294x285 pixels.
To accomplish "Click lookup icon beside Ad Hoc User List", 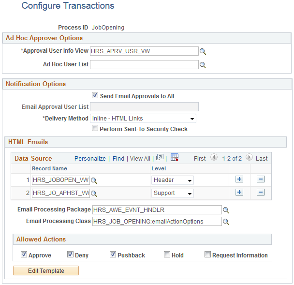I will point(203,64).
